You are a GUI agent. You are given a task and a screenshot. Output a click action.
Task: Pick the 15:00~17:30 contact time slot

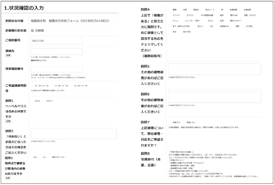point(80,85)
